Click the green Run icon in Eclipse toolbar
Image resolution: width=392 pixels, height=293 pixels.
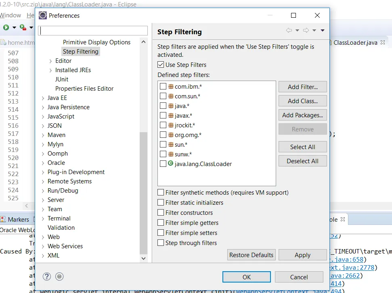click(x=6, y=27)
